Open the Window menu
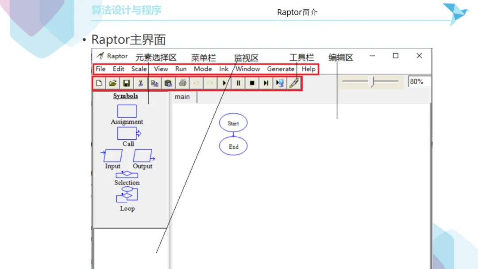The width and height of the screenshot is (478, 269). click(247, 69)
